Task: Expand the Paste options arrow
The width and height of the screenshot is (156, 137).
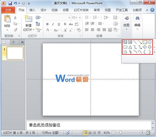Action: pos(7,30)
